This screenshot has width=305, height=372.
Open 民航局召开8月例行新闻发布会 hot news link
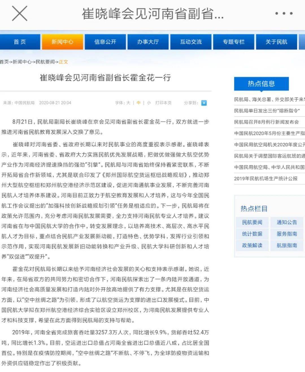tap(266, 122)
